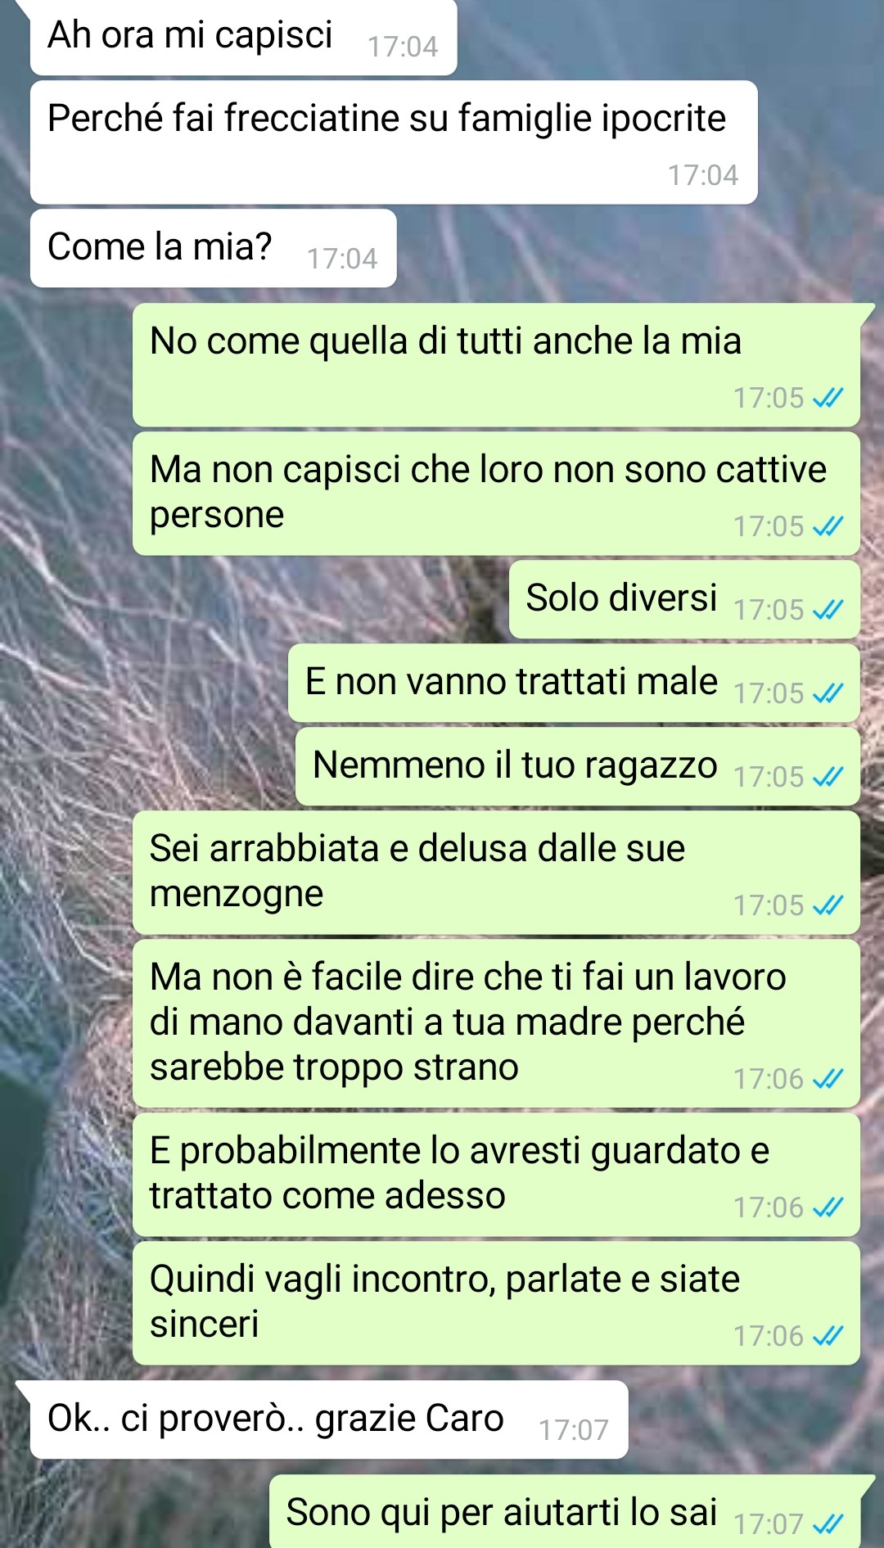The image size is (884, 1548).
Task: Tap ticks on "E probabilmente lo avresti guardato" message
Action: 828,1207
